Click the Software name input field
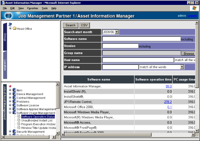Screen dimensions: 200x141 (x=141, y=39)
